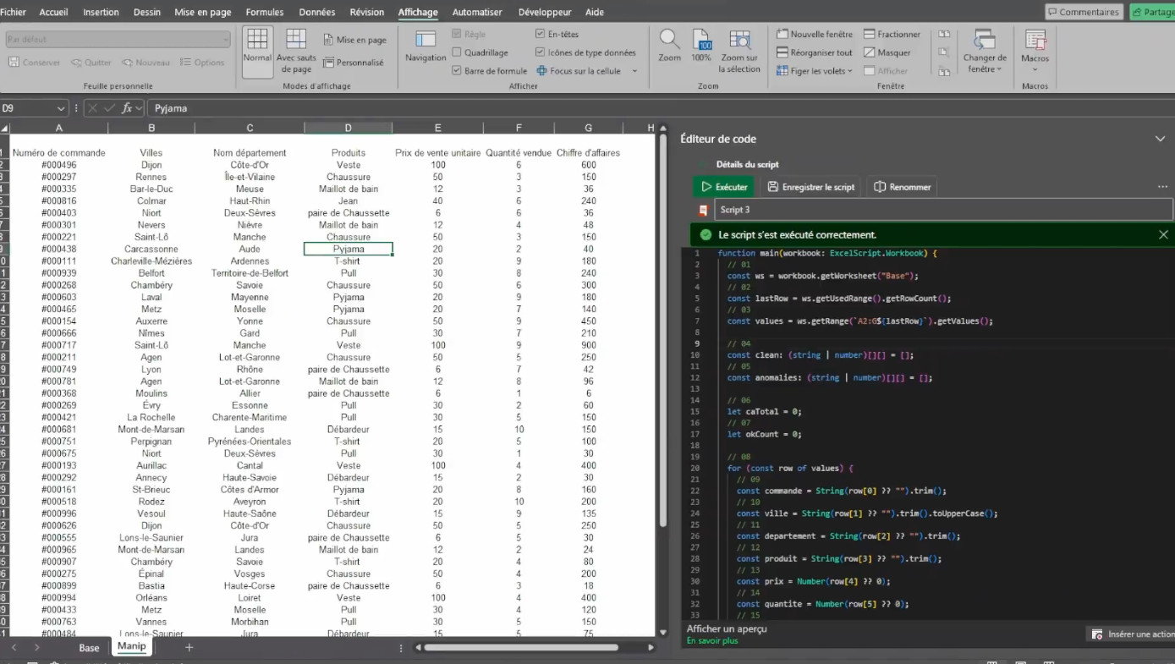This screenshot has height=664, width=1175.
Task: Open the Focus sur la cellule dropdown arrow
Action: pos(634,71)
